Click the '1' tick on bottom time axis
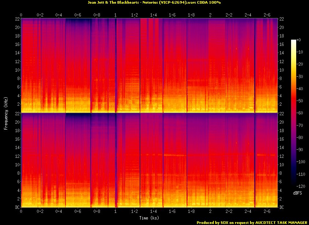The width and height of the screenshot is (309, 225). coord(116,212)
